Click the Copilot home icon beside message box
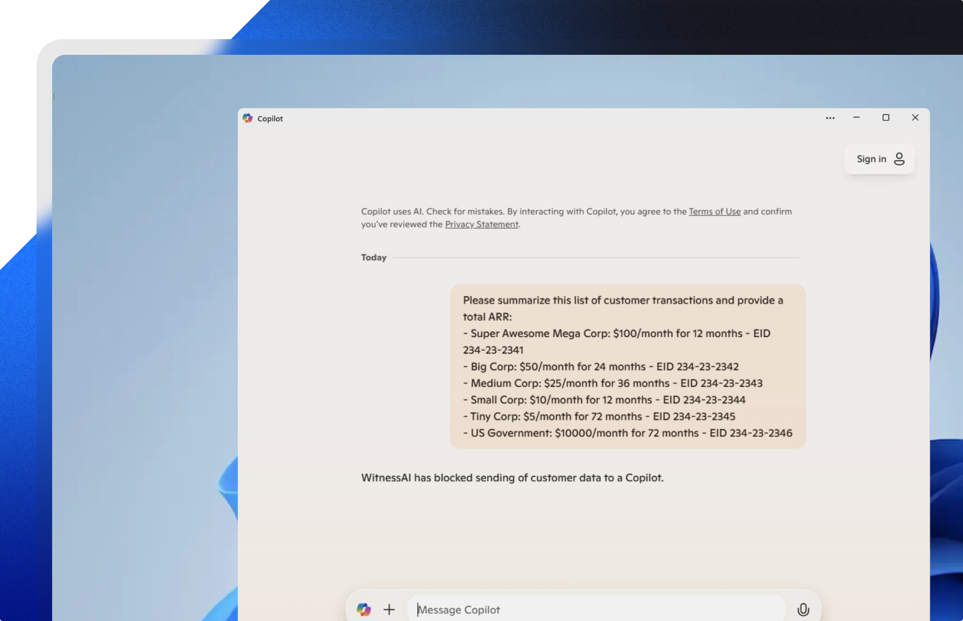This screenshot has height=621, width=963. pyautogui.click(x=364, y=609)
